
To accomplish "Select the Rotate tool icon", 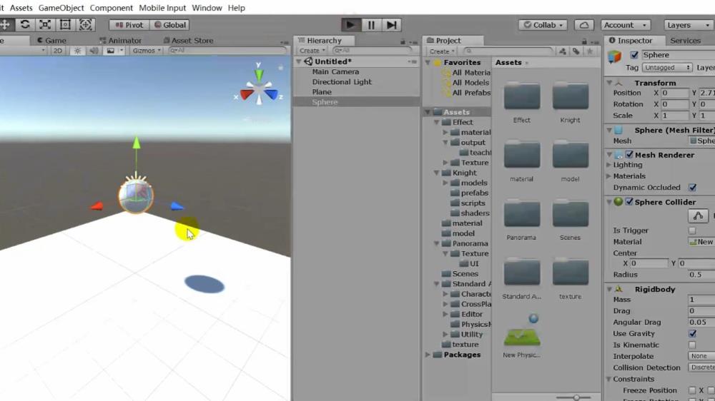I will 25,24.
